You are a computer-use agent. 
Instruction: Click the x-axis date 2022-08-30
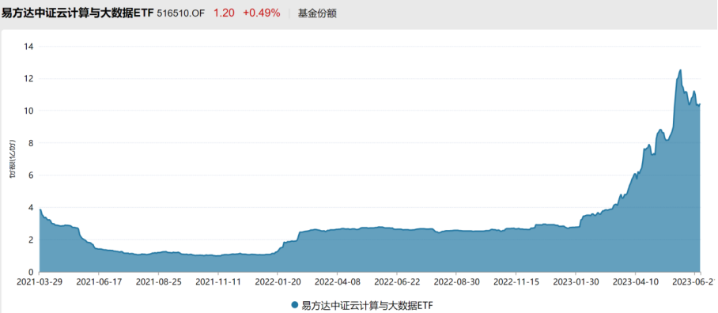click(x=456, y=283)
